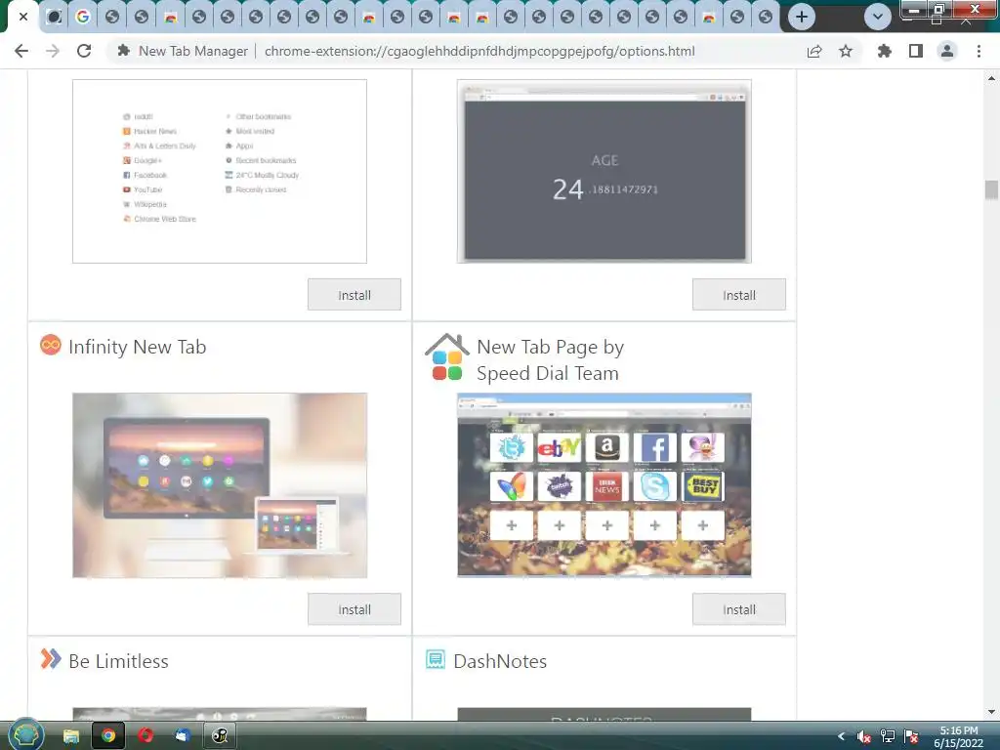Click the page scrollbar up arrow
Viewport: 1000px width, 750px height.
tap(992, 78)
